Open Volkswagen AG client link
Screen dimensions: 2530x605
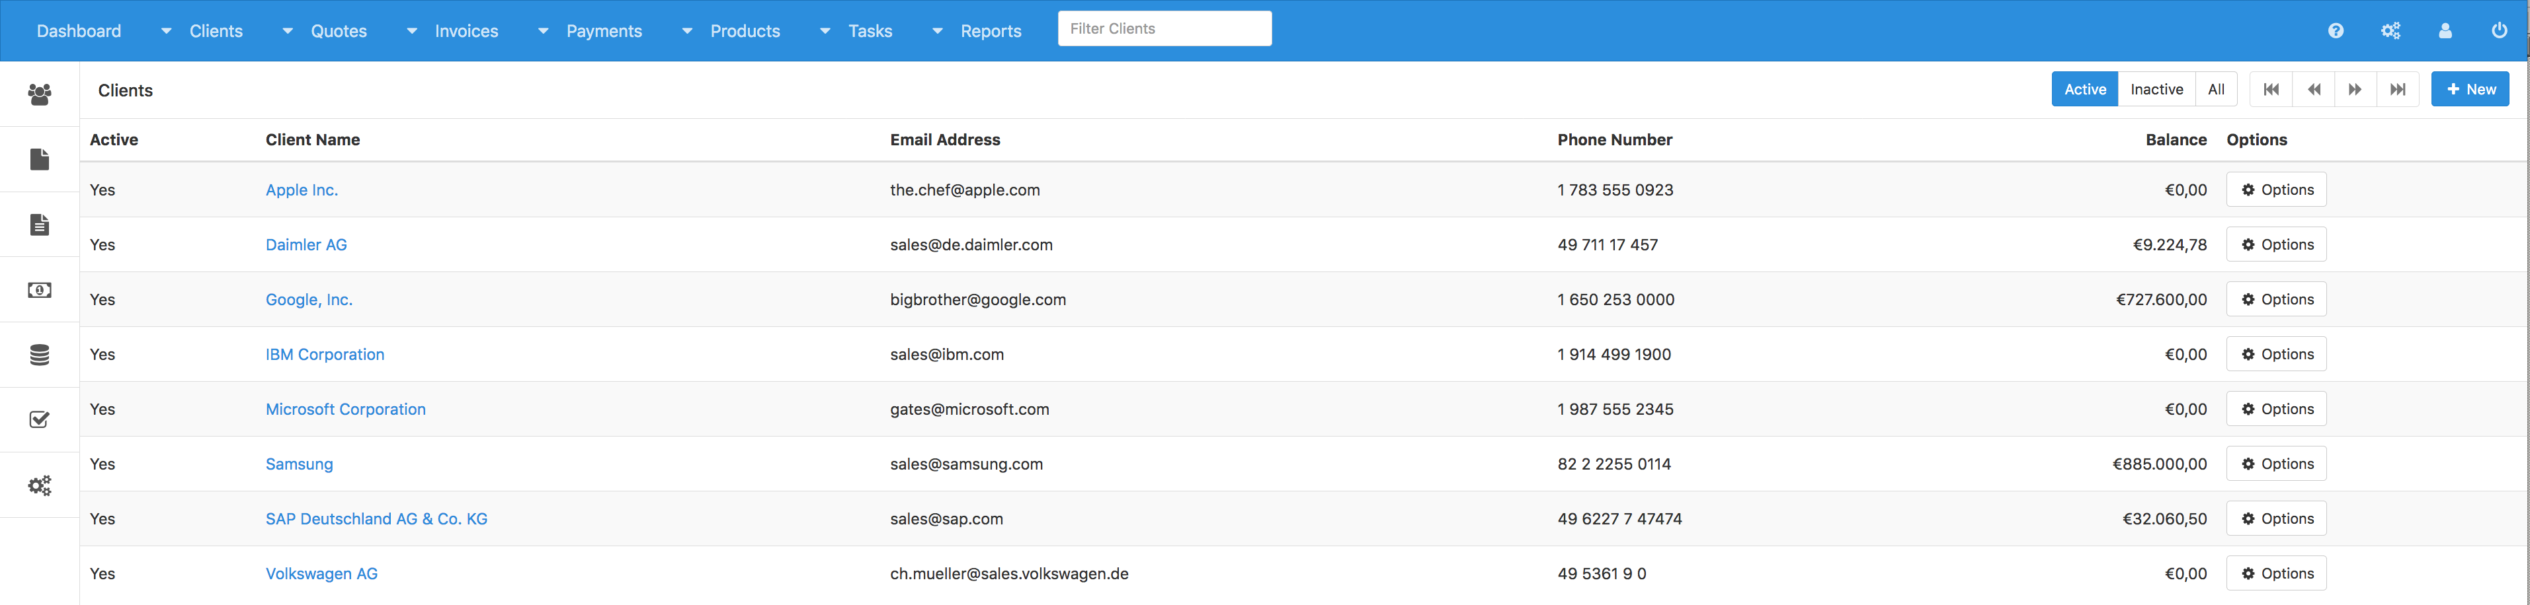tap(321, 575)
